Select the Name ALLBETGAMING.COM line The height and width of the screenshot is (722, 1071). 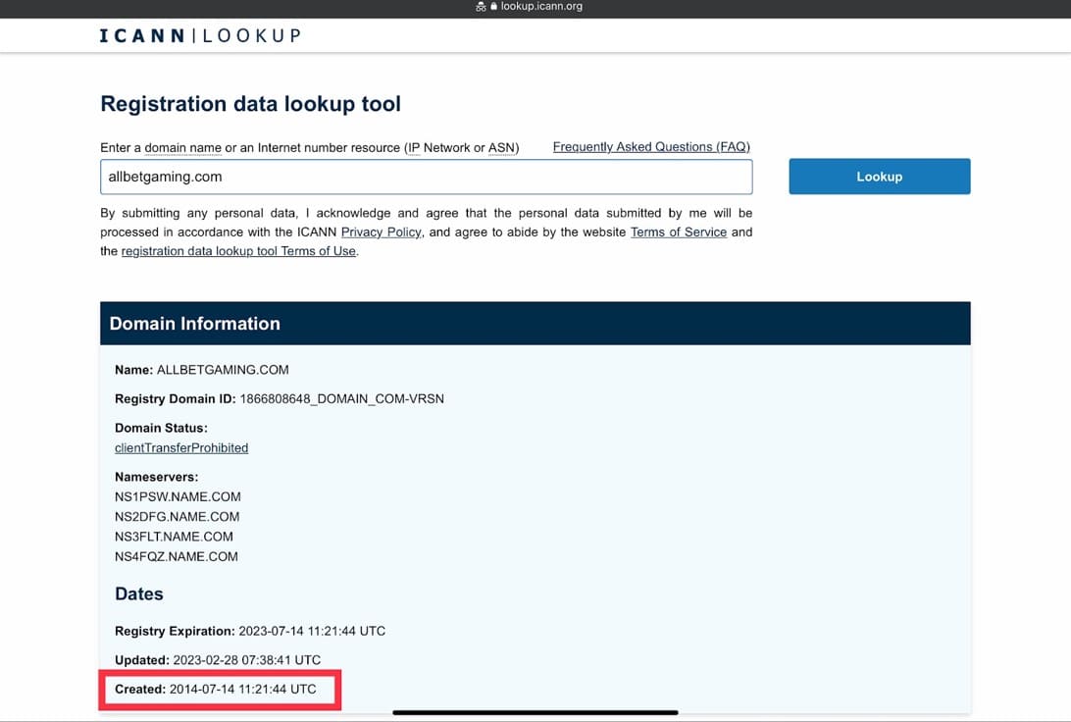pyautogui.click(x=201, y=370)
